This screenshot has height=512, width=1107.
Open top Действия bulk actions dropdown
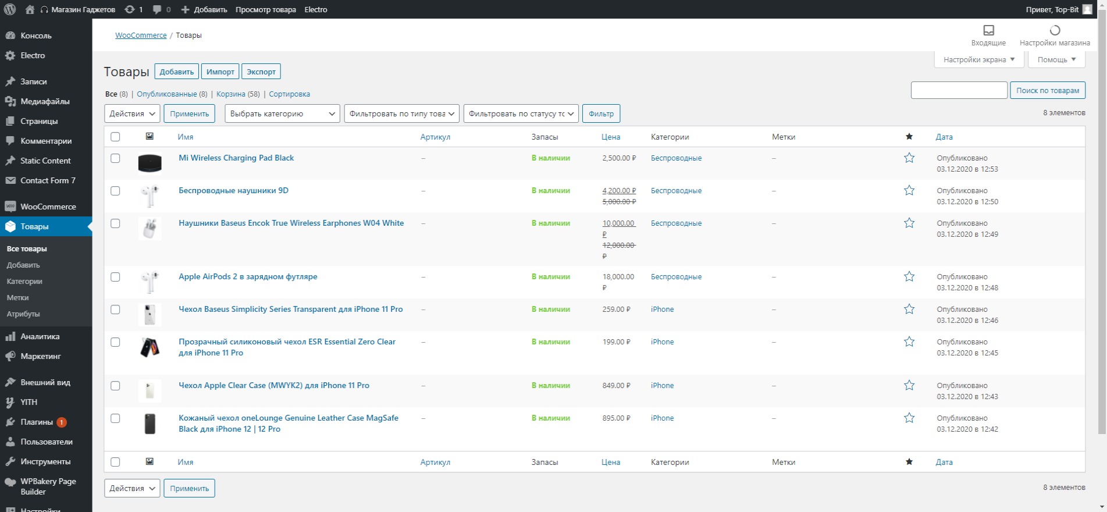(132, 113)
